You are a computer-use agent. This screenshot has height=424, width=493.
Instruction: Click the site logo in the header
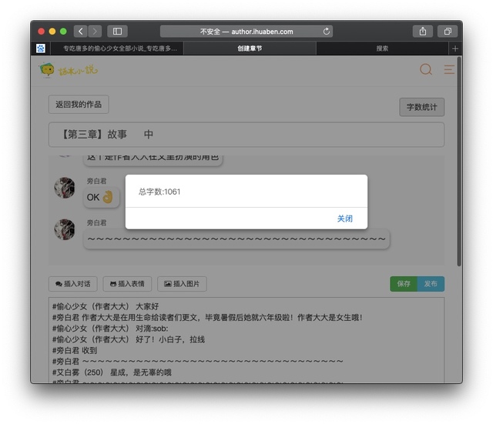(x=69, y=71)
